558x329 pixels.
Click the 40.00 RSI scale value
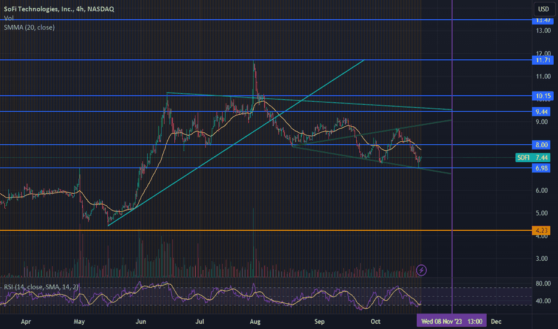pyautogui.click(x=543, y=301)
